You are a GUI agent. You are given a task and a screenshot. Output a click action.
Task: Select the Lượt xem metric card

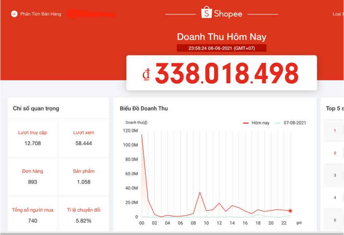[x=84, y=138]
